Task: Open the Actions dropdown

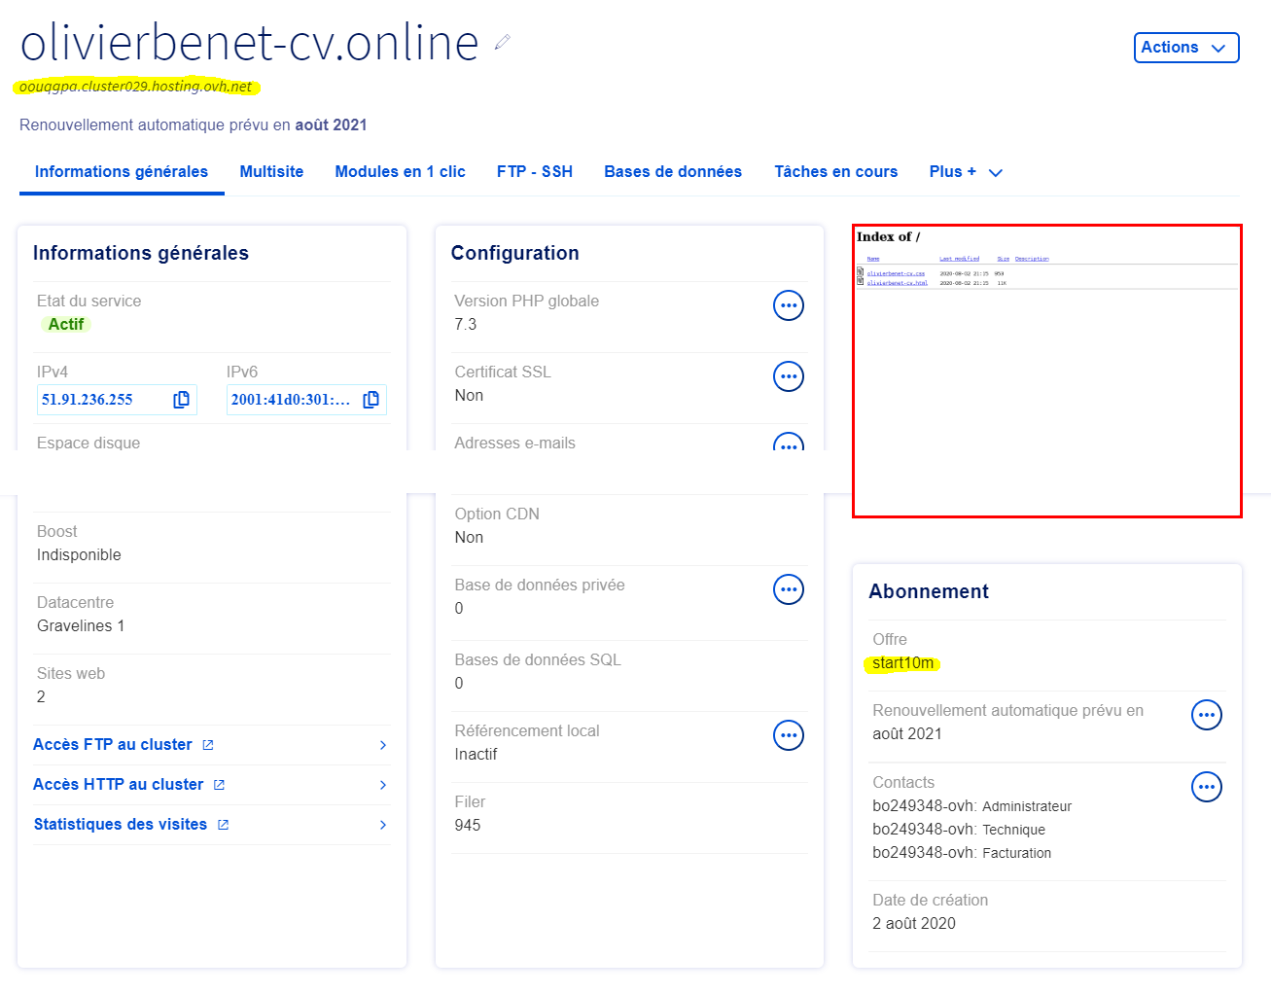Action: (1185, 48)
